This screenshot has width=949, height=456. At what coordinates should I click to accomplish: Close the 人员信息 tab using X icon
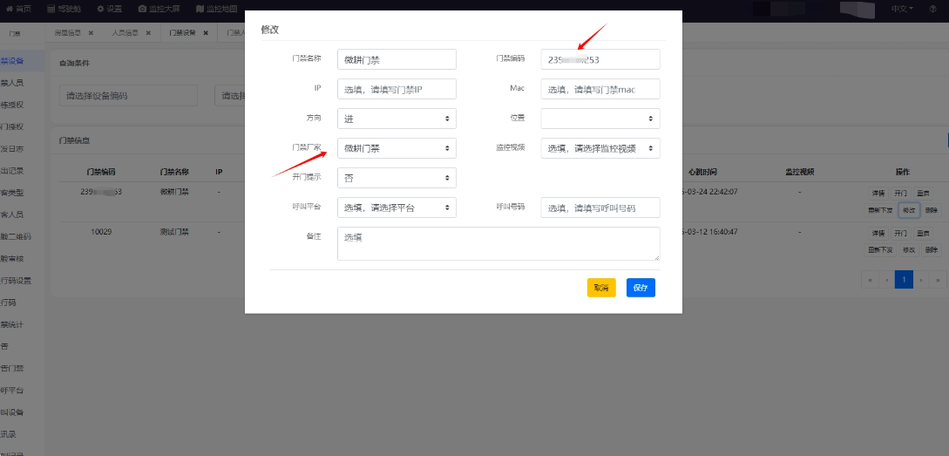pos(148,33)
